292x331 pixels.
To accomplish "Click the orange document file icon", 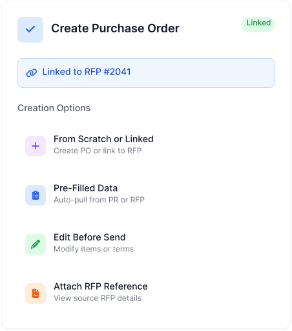I will 36,294.
